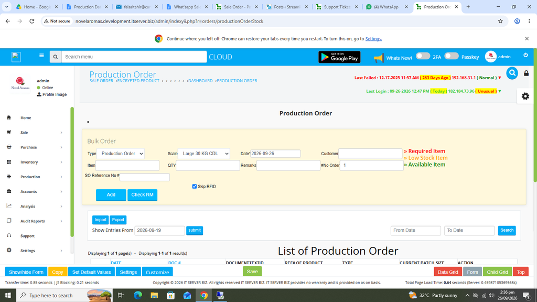The height and width of the screenshot is (302, 537).
Task: Click the megaphone Whats New icon
Action: (379, 58)
